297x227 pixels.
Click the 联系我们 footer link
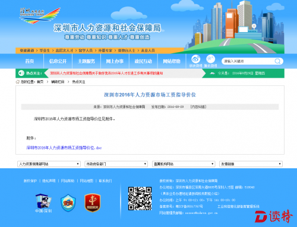pos(105,181)
